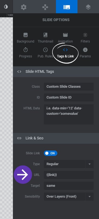The image size is (99, 219).
Task: Select the slide options image tab
Action: click(67, 7)
